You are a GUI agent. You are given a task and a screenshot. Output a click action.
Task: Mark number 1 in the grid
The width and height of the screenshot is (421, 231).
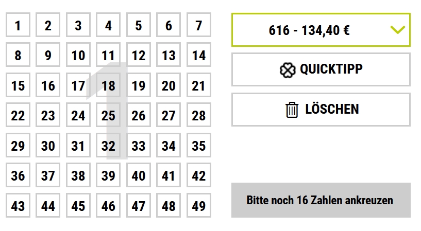[x=18, y=25]
